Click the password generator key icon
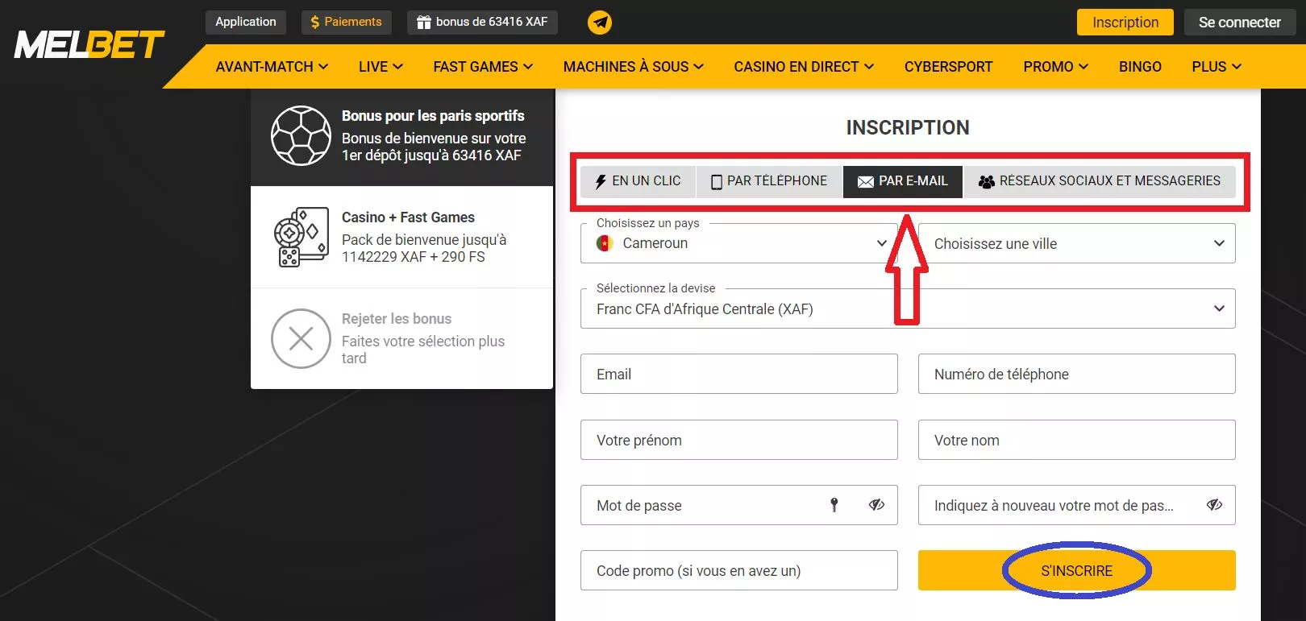The image size is (1306, 621). tap(834, 505)
